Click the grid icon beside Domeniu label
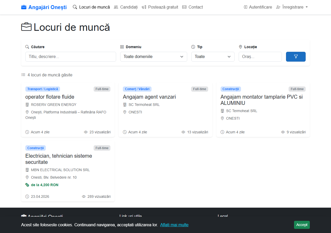The height and width of the screenshot is (233, 331). (x=122, y=47)
